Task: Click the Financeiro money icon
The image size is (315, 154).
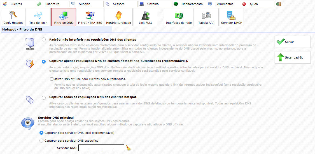Action: 39,4
